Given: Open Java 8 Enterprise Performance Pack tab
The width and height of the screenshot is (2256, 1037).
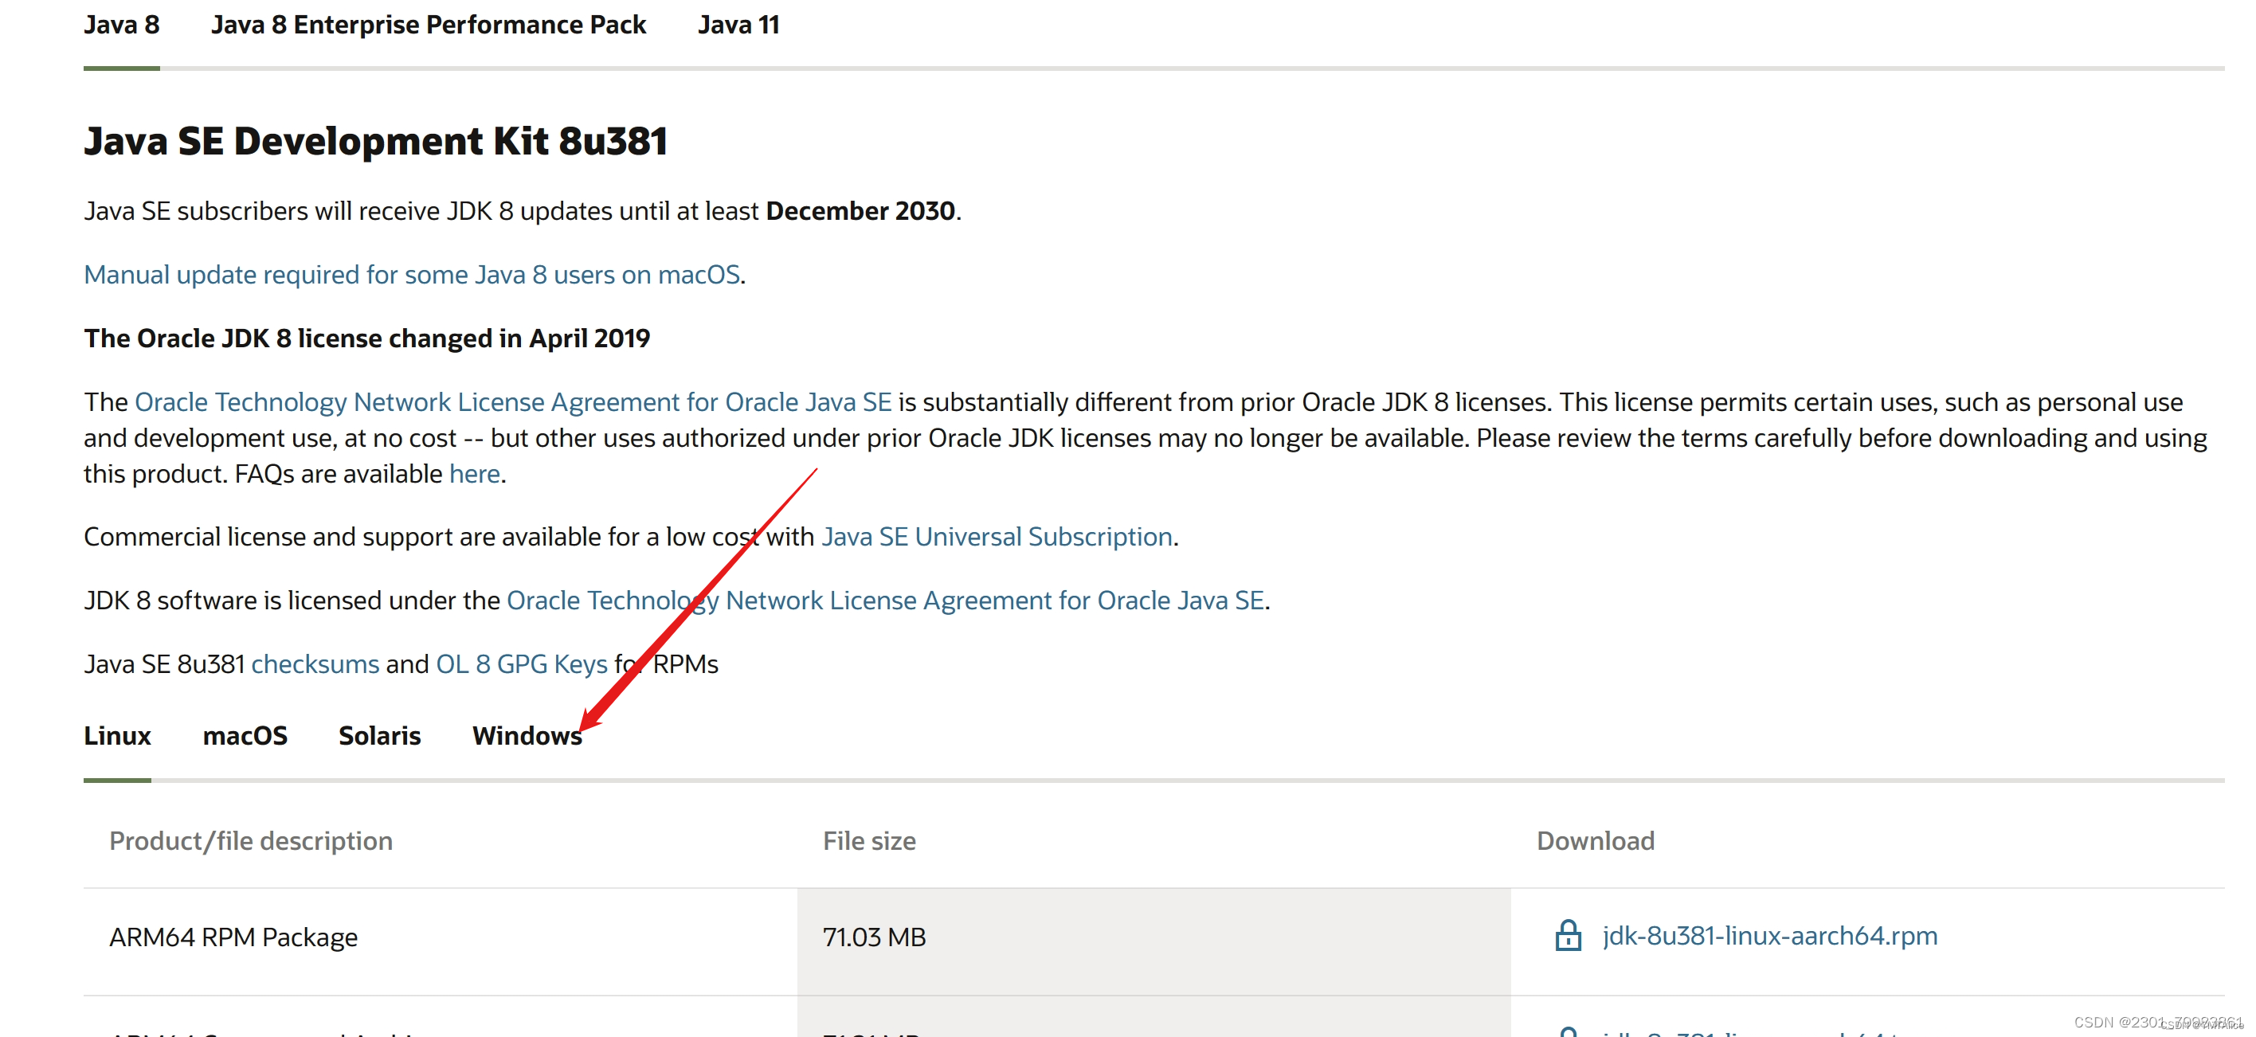Looking at the screenshot, I should tap(429, 25).
